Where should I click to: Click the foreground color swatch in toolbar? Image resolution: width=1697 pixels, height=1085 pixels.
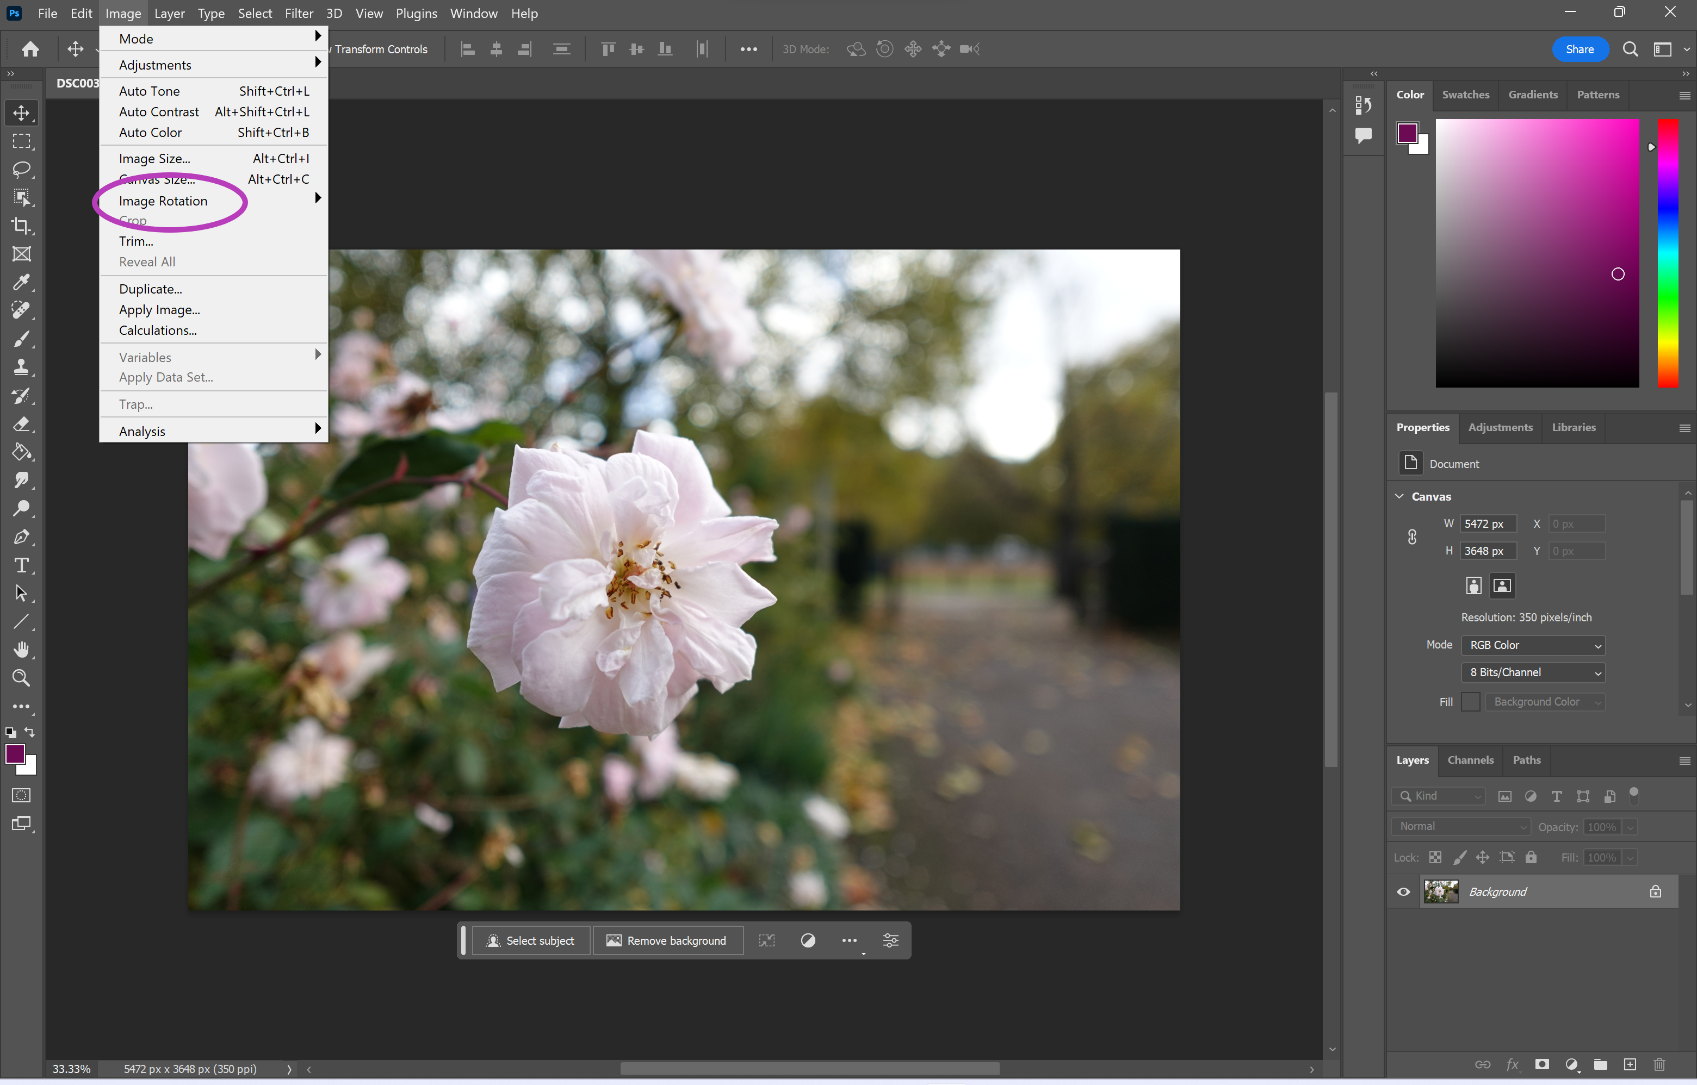(15, 754)
